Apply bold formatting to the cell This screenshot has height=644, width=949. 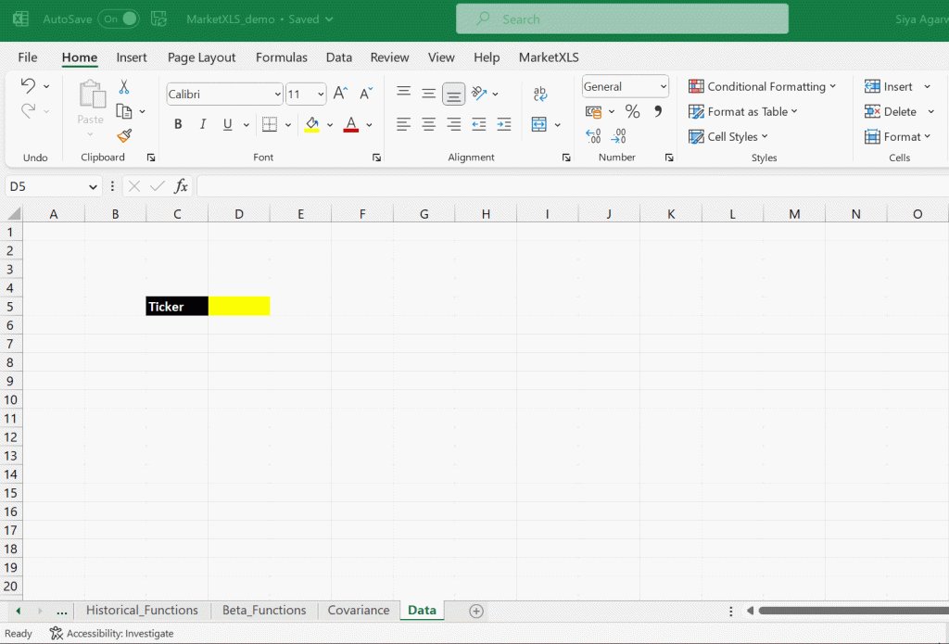pyautogui.click(x=178, y=123)
